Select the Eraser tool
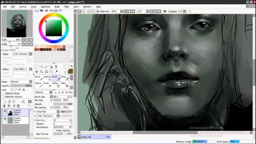This screenshot has height=144, width=256. tap(48, 84)
